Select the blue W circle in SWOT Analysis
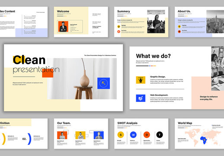Screen dimensions: 224x156 [x=133, y=135]
